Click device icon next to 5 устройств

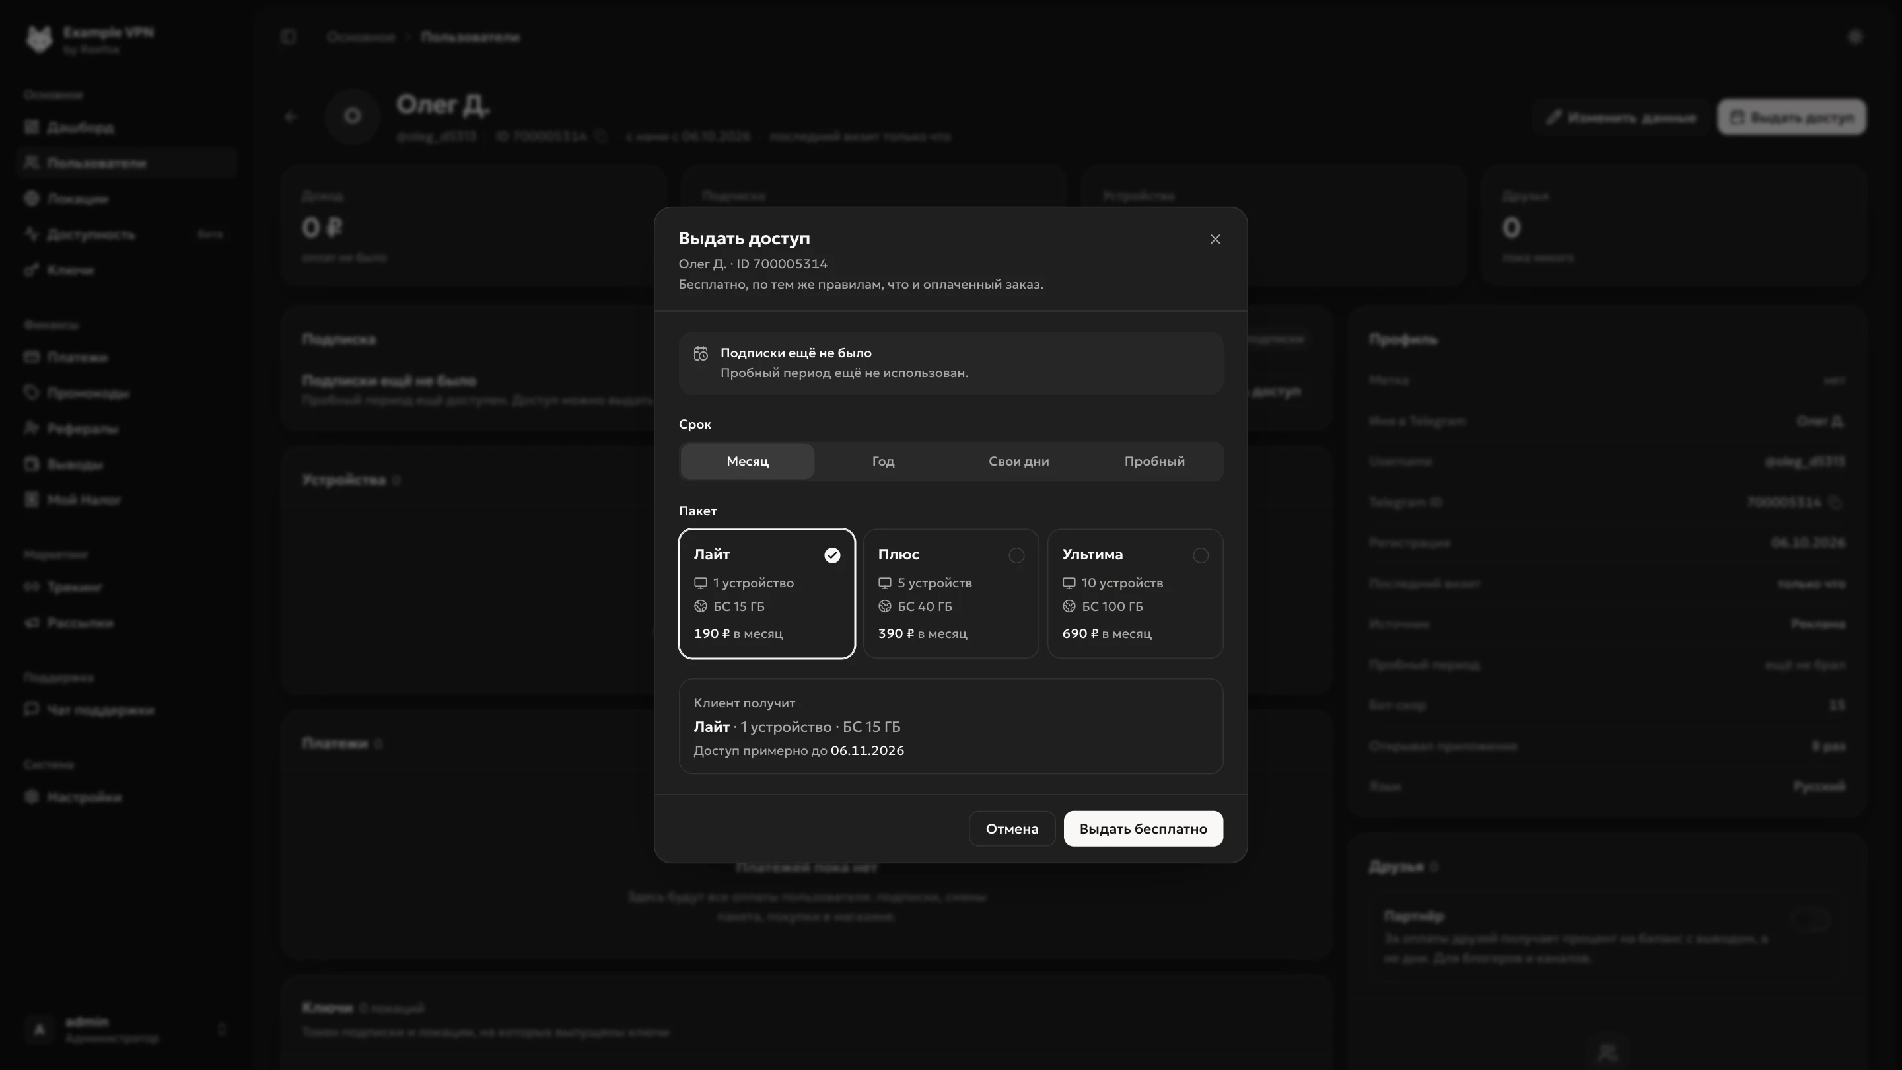click(884, 583)
